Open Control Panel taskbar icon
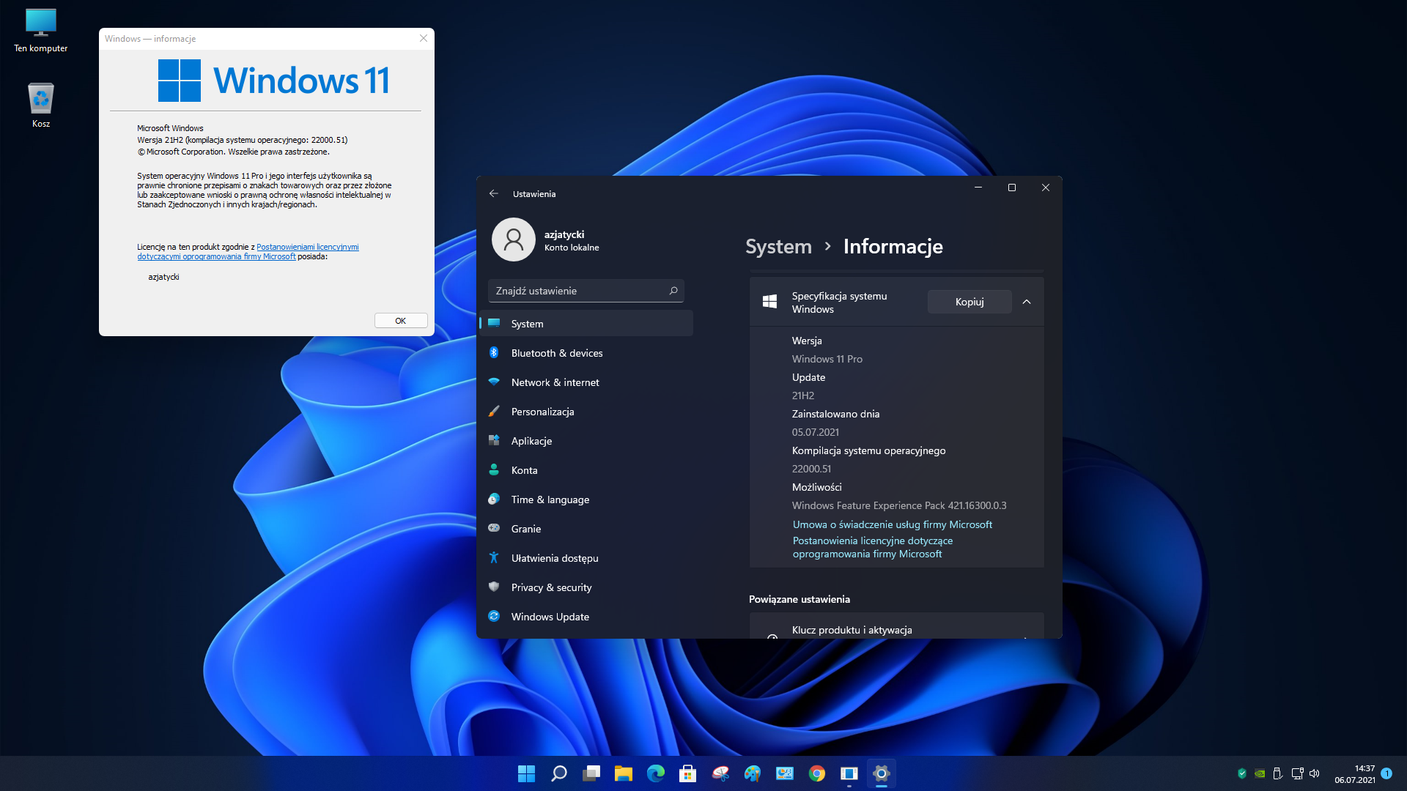 pyautogui.click(x=785, y=773)
